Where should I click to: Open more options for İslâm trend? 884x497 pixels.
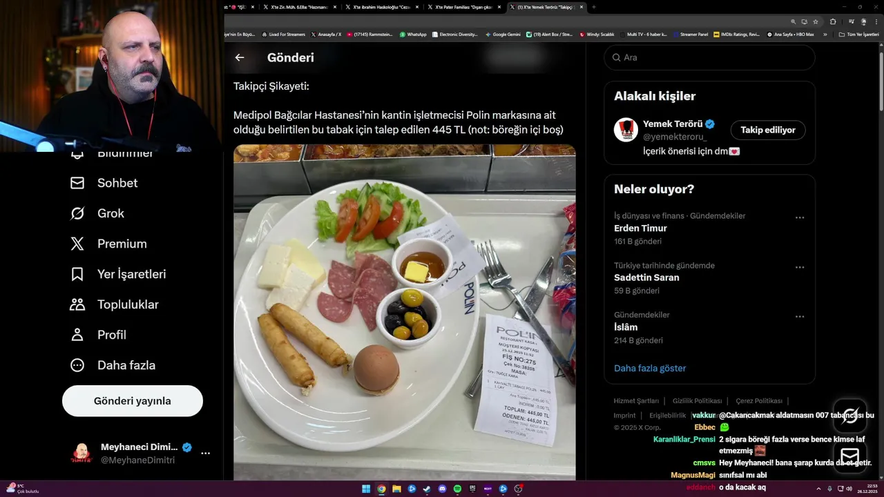pos(800,317)
